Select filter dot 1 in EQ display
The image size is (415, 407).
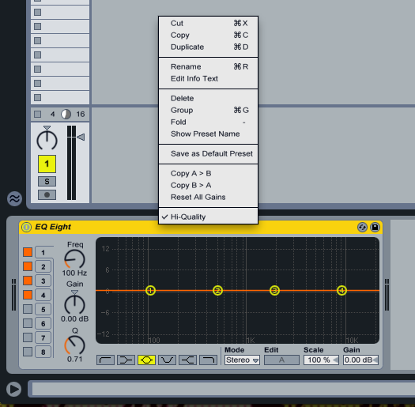(151, 290)
